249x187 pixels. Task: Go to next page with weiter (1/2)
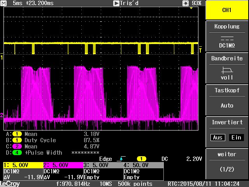point(227,164)
